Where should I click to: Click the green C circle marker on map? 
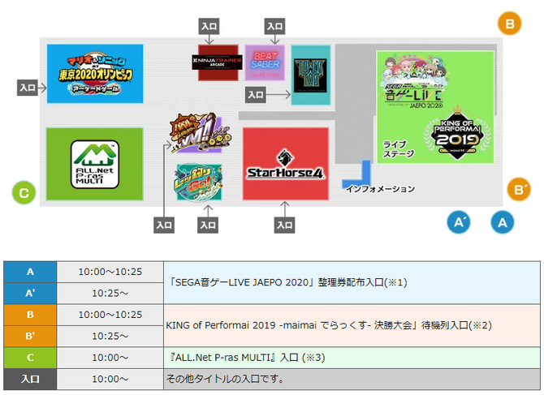(x=24, y=193)
